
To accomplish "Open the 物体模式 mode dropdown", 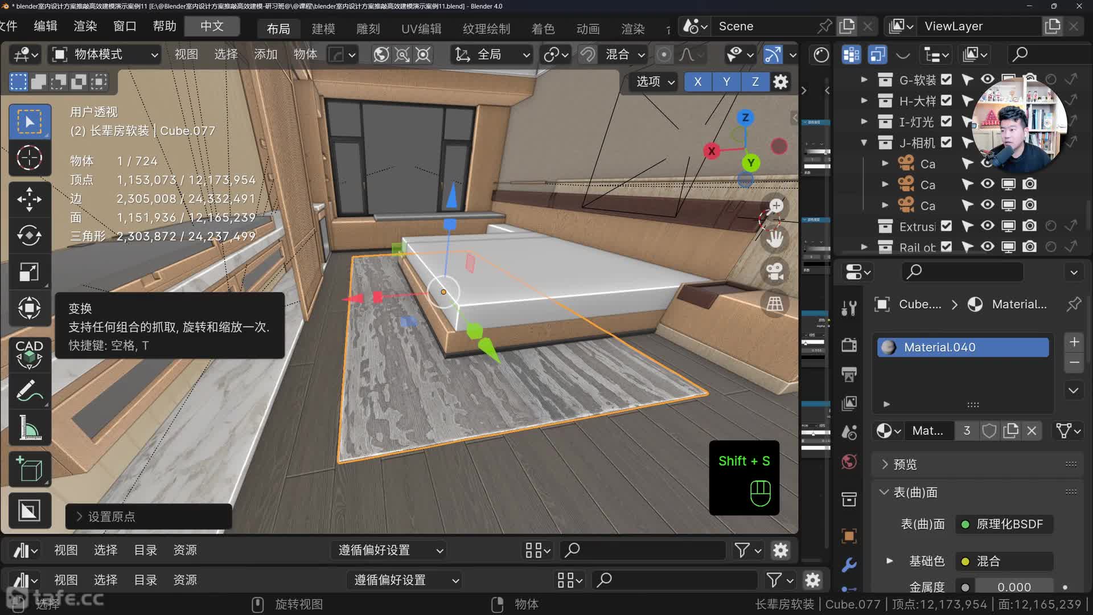I will point(105,55).
